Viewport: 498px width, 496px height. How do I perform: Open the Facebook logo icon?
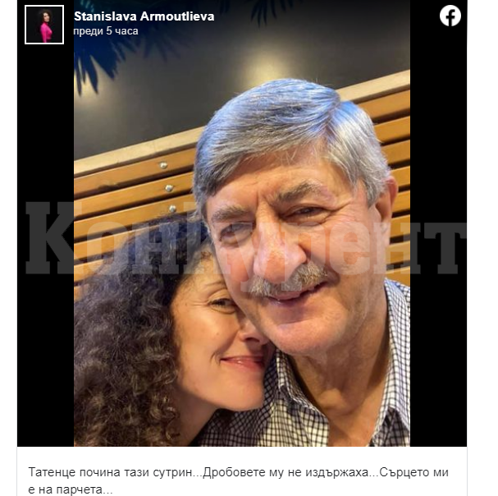coord(450,16)
